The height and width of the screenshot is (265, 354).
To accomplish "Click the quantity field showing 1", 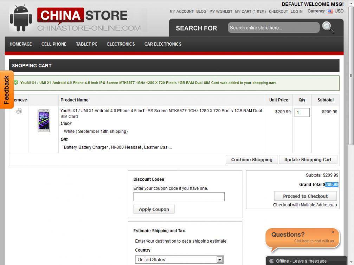I will [x=302, y=112].
